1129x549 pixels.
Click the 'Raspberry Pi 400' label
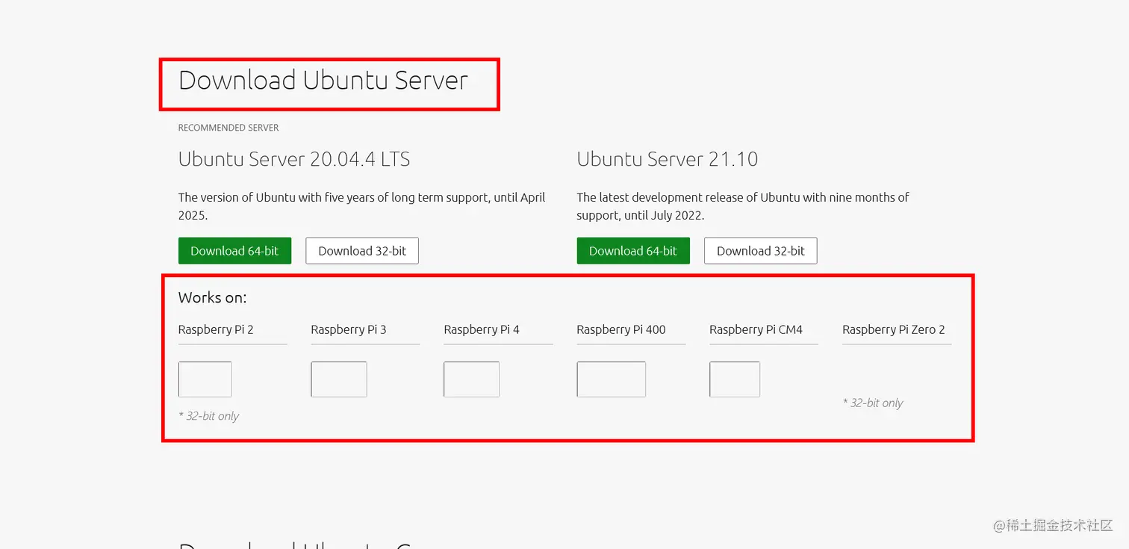621,329
